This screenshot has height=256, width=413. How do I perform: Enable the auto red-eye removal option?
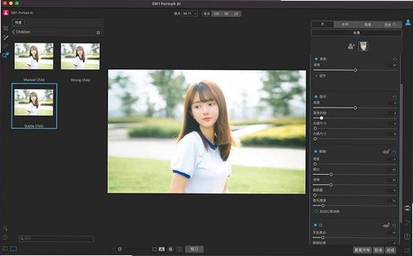[316, 212]
